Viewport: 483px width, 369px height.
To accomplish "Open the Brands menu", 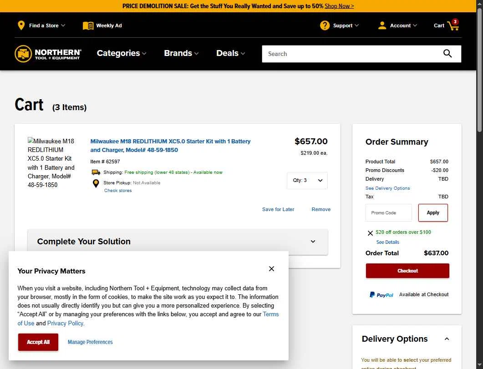I will [x=181, y=53].
